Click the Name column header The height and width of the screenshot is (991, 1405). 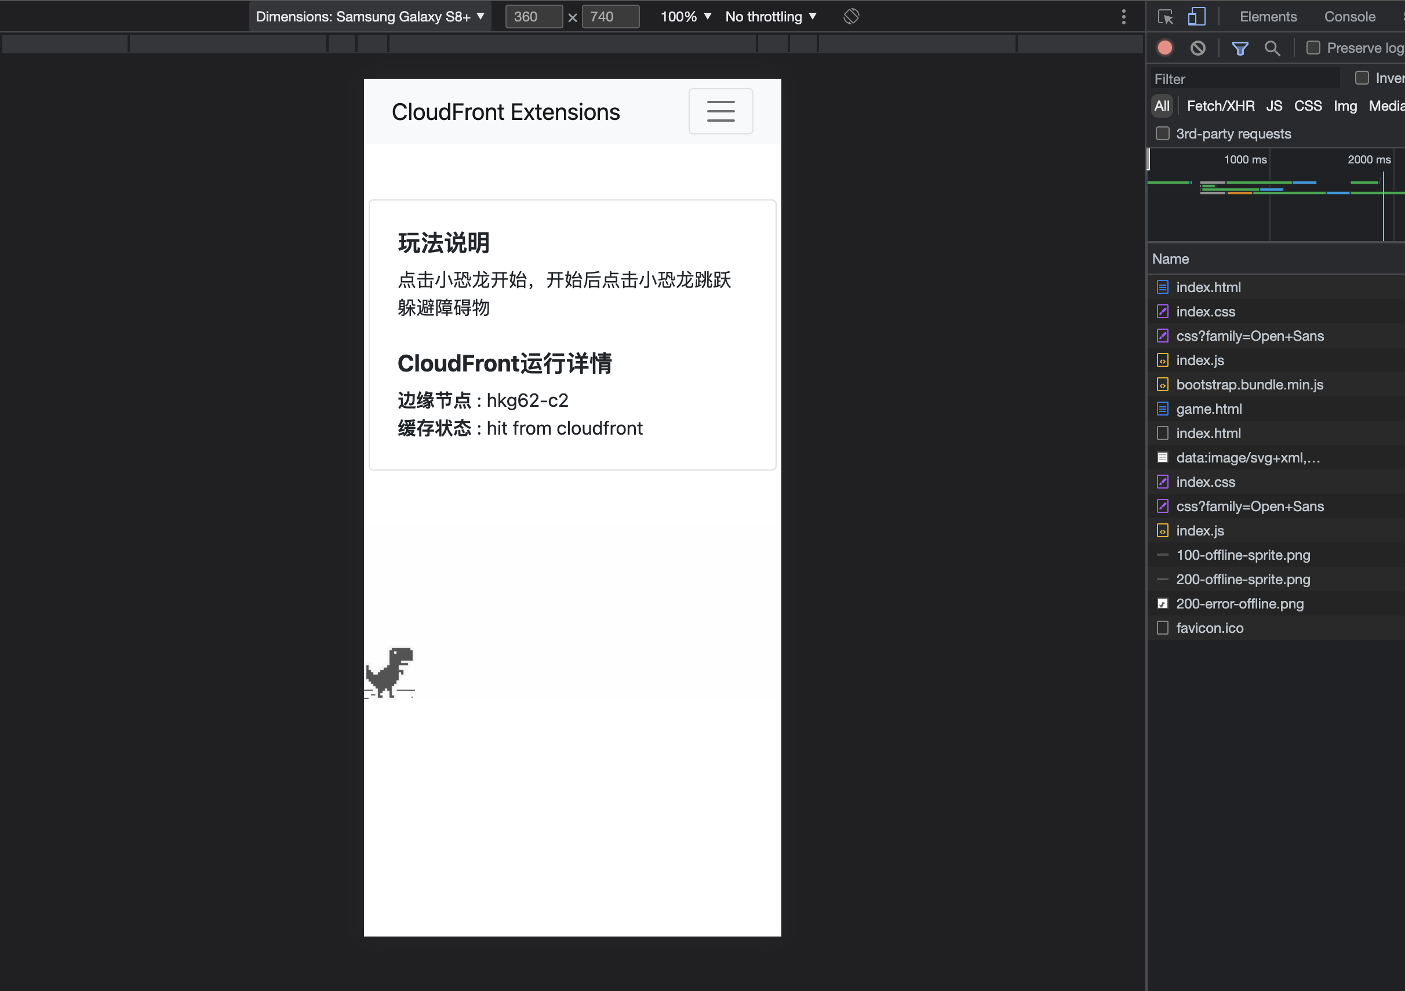(1170, 258)
